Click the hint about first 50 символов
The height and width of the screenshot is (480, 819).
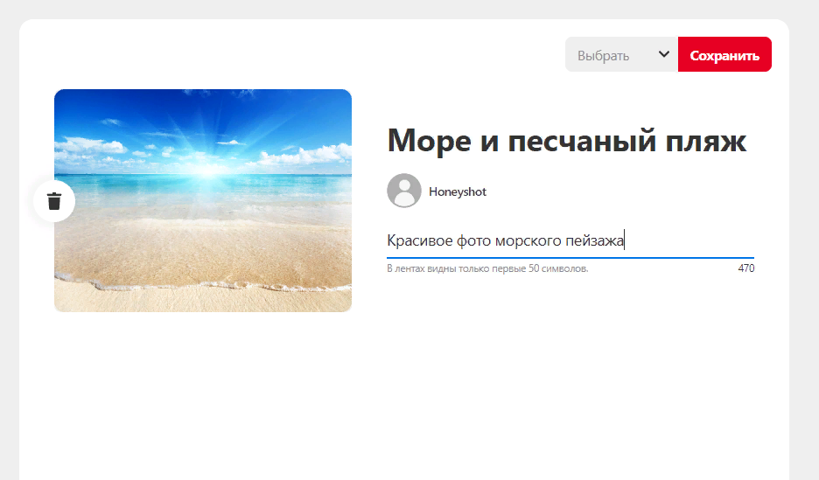(x=487, y=269)
